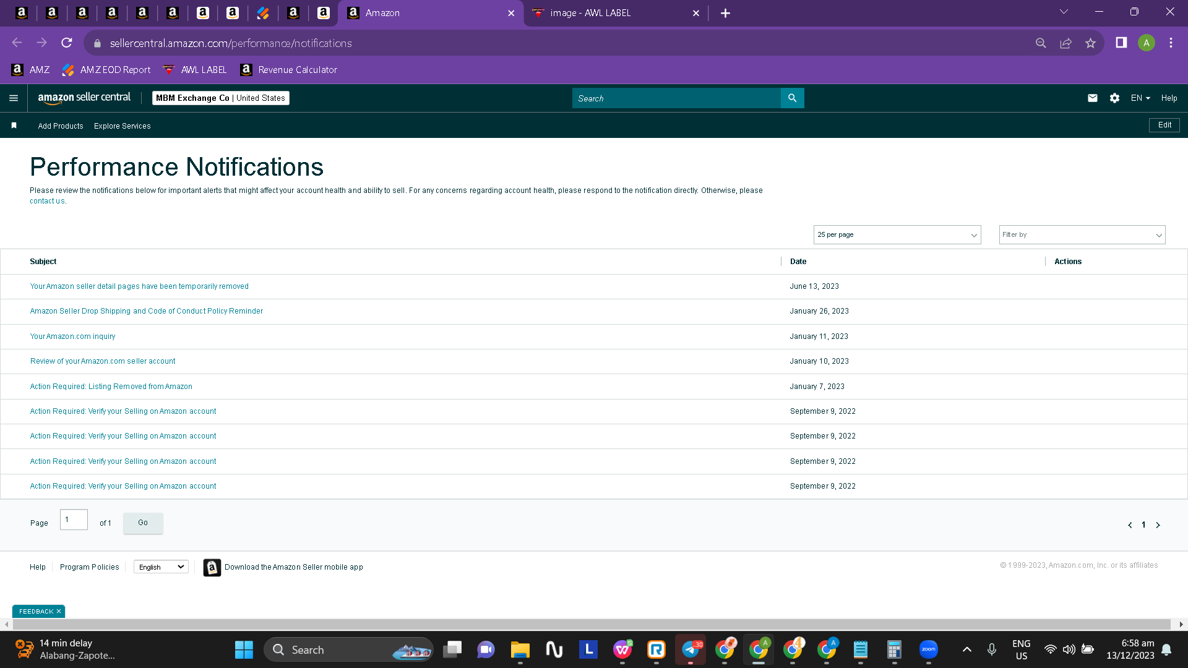Open the Add Products menu item

point(61,126)
